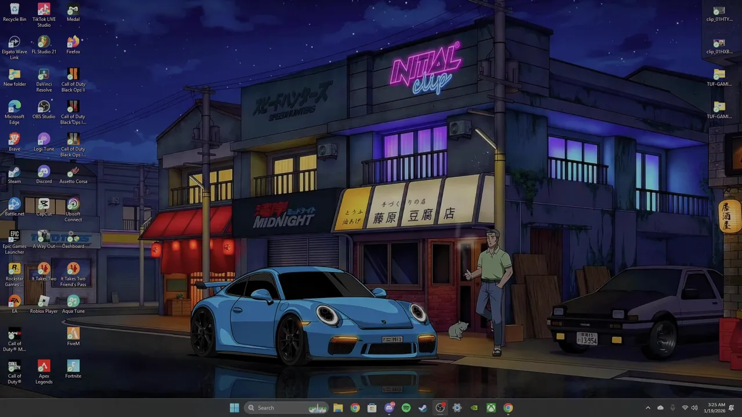Image resolution: width=742 pixels, height=417 pixels.
Task: Select the Epic Games Launcher icon
Action: 14,243
